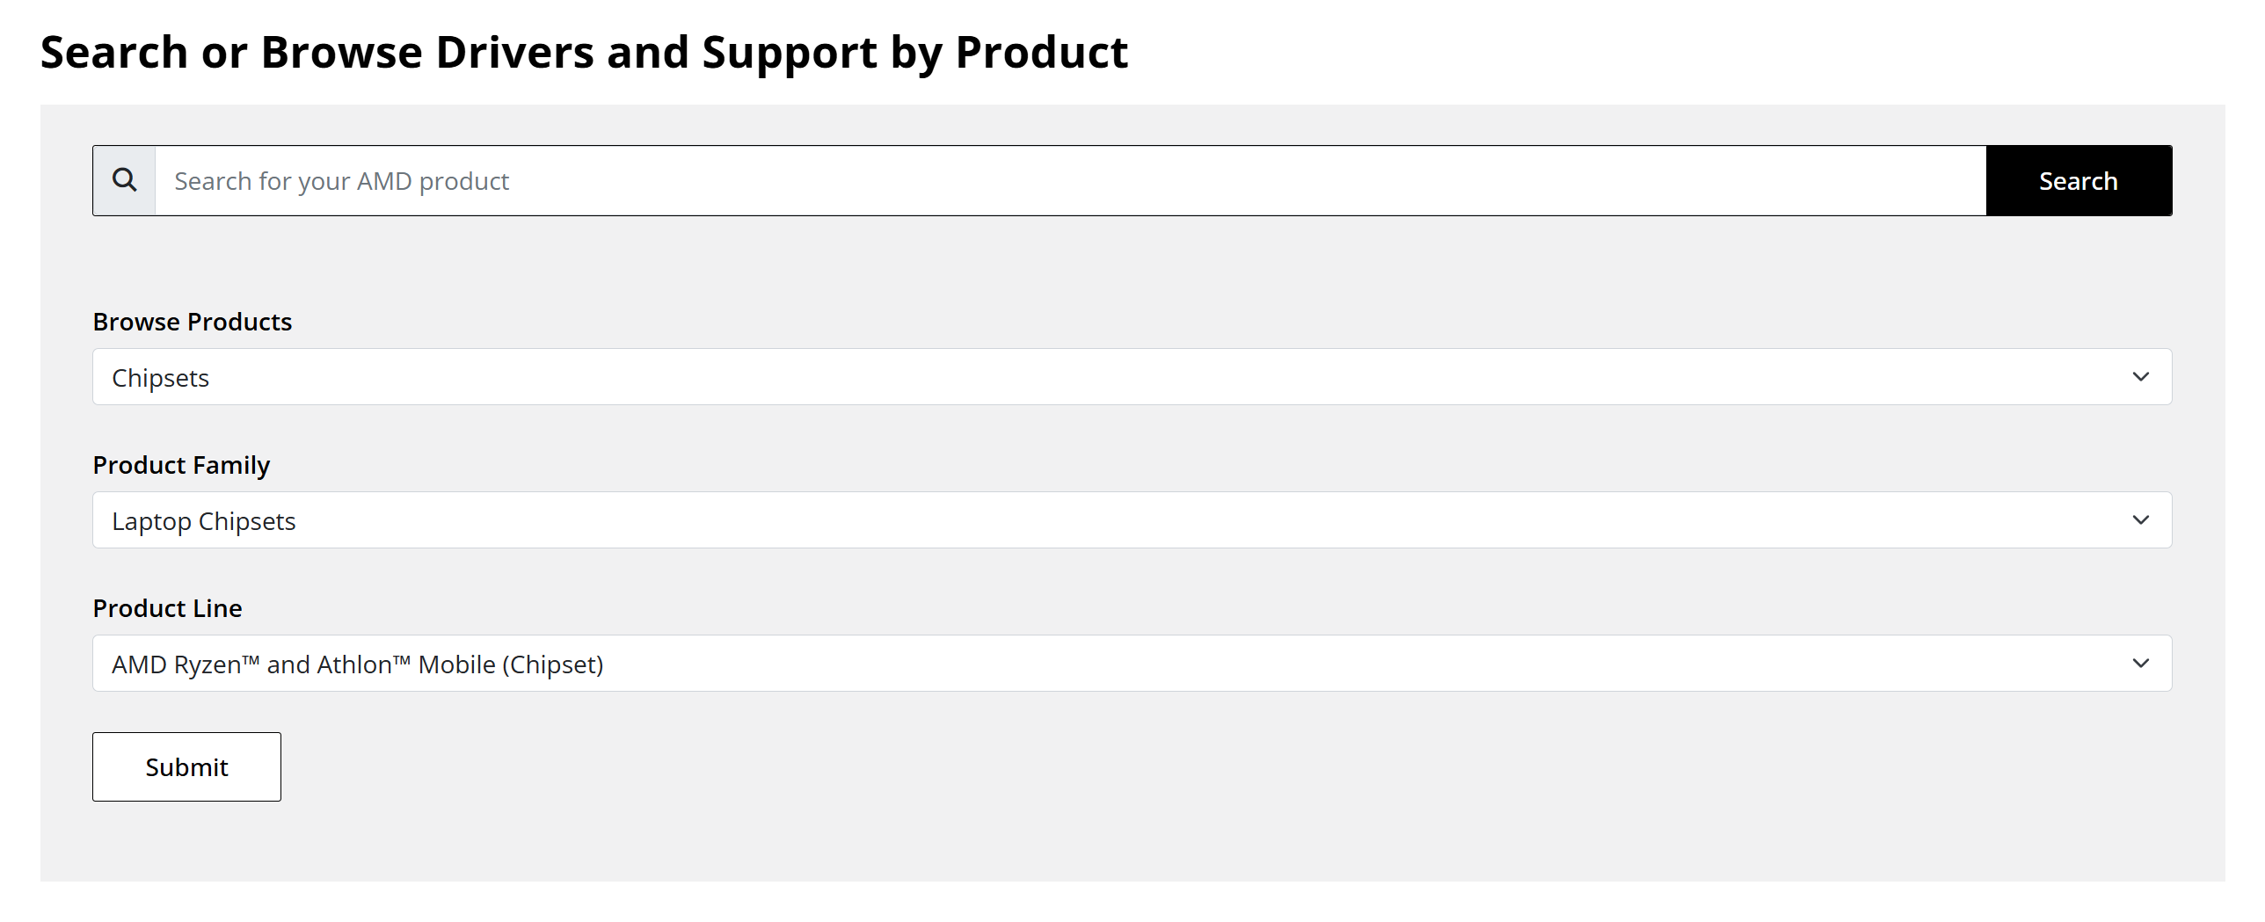Click the "AMD Ryzen and Athlon Mobile" selection
Viewport: 2265px width, 922px height.
pyautogui.click(x=357, y=664)
